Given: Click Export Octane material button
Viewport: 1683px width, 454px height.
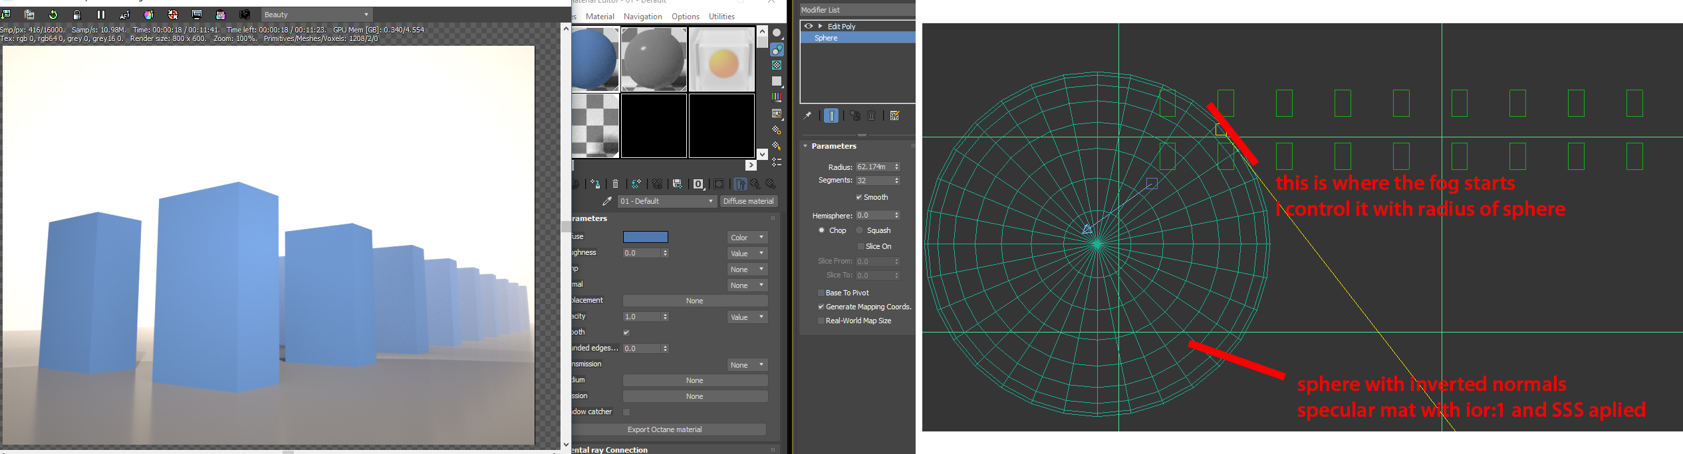Looking at the screenshot, I should 665,429.
